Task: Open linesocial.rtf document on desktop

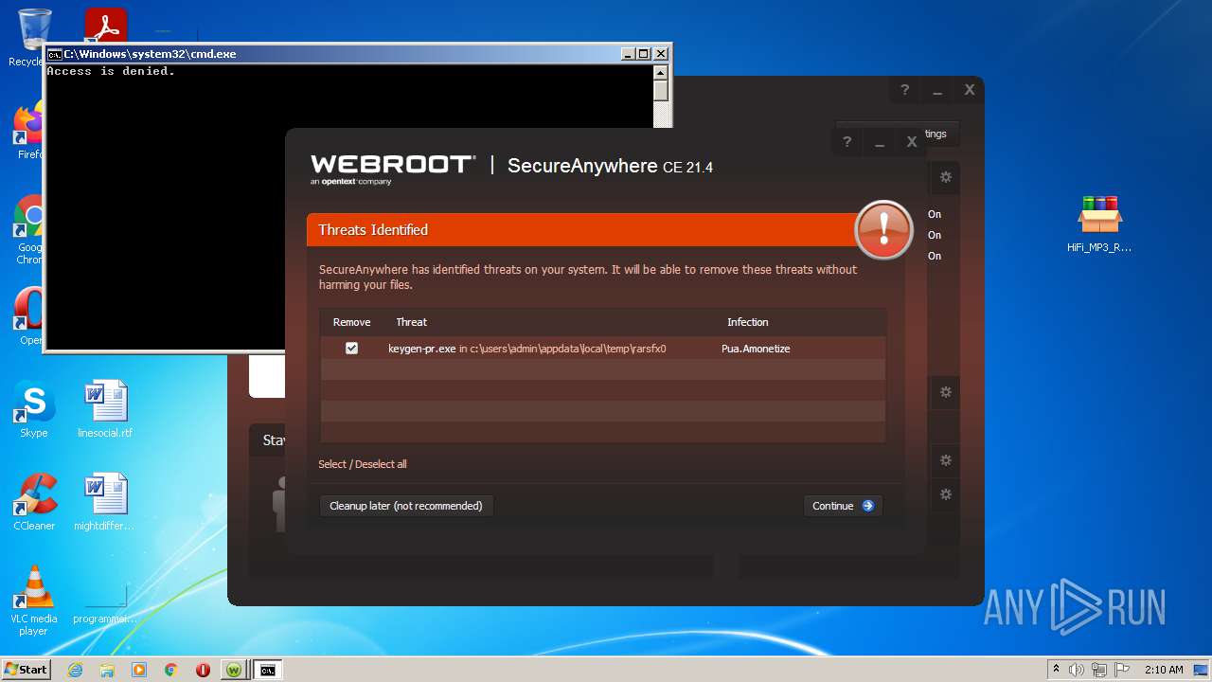Action: point(105,410)
